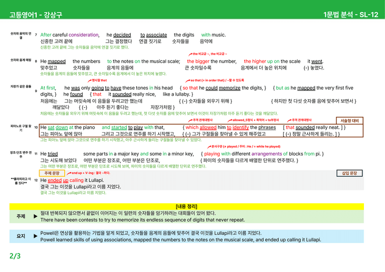Click the triangle arrow beside 요지
This screenshot has height=272, width=385.
pyautogui.click(x=36, y=236)
